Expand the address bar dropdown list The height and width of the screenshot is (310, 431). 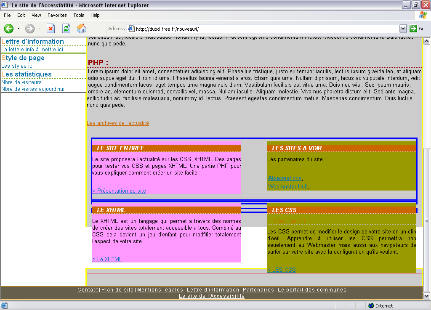point(403,29)
